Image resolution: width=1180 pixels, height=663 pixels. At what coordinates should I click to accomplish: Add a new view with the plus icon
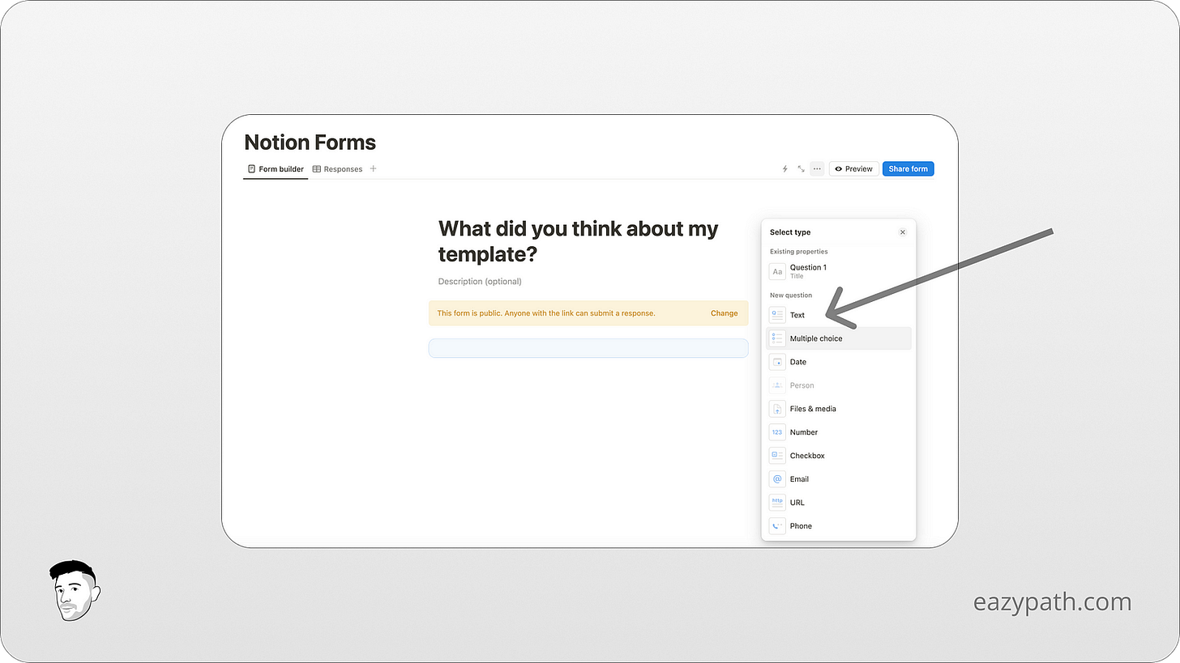coord(374,169)
